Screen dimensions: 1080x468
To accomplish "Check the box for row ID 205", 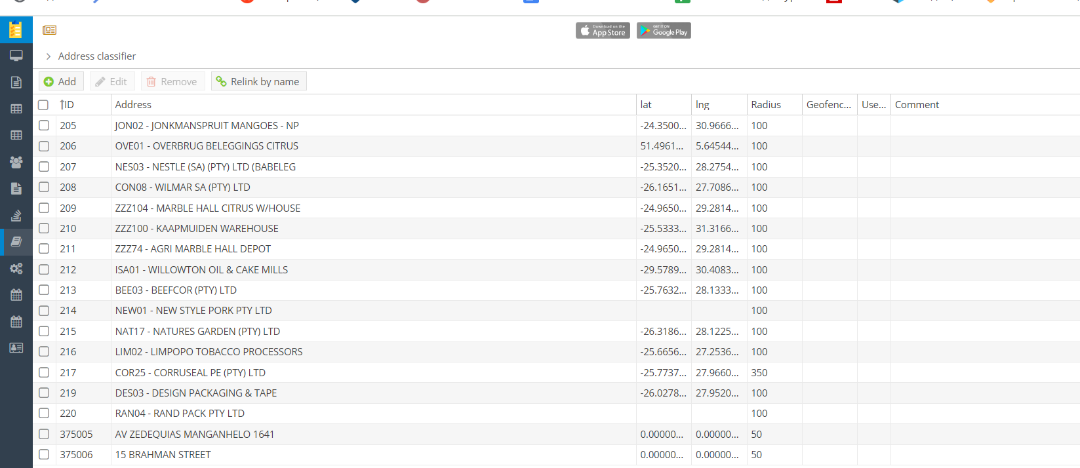I will tap(44, 125).
